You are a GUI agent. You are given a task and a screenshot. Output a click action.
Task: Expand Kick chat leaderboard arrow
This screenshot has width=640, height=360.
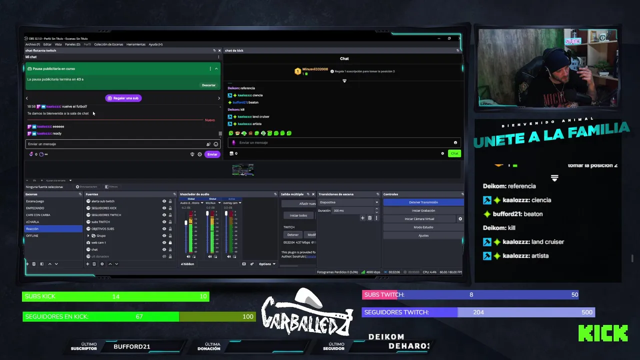[344, 81]
